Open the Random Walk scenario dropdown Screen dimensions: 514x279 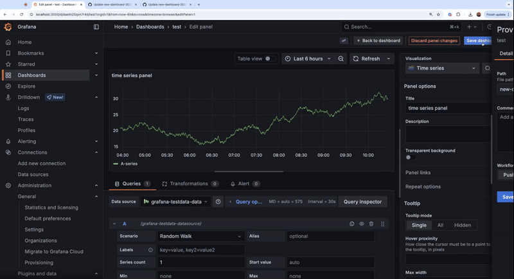click(200, 236)
